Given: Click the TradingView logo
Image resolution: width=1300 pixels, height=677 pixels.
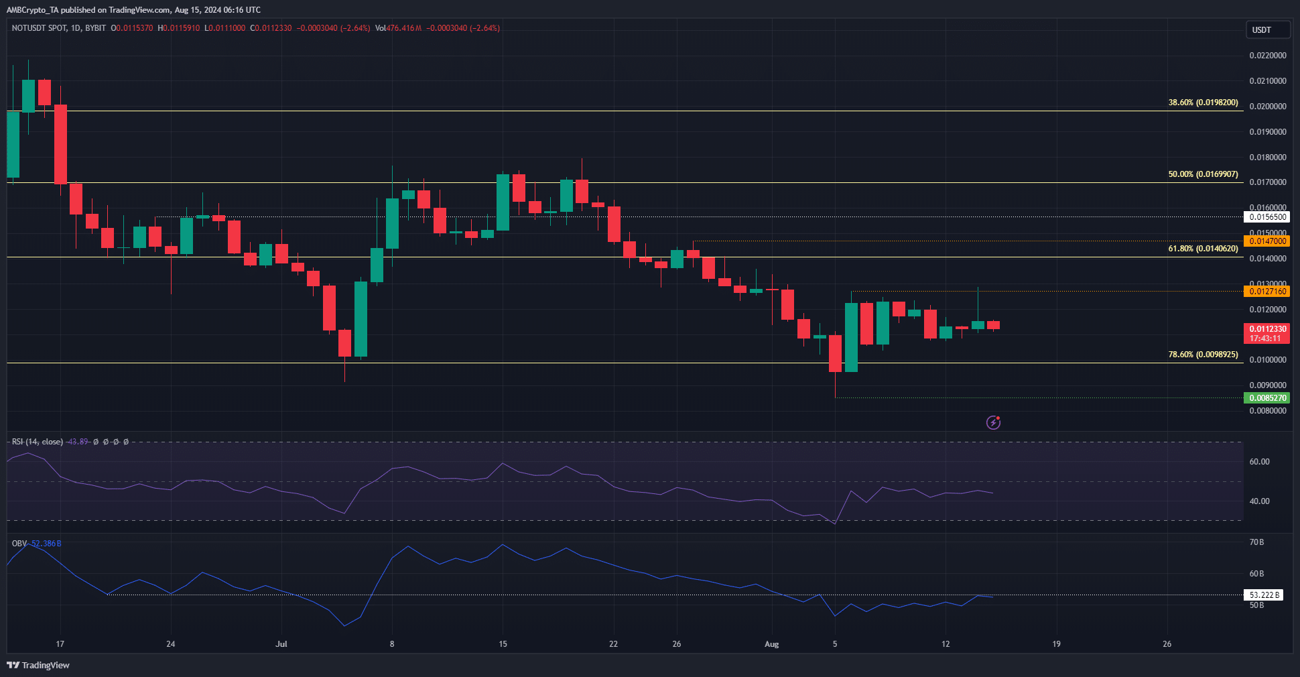Looking at the screenshot, I should point(38,665).
